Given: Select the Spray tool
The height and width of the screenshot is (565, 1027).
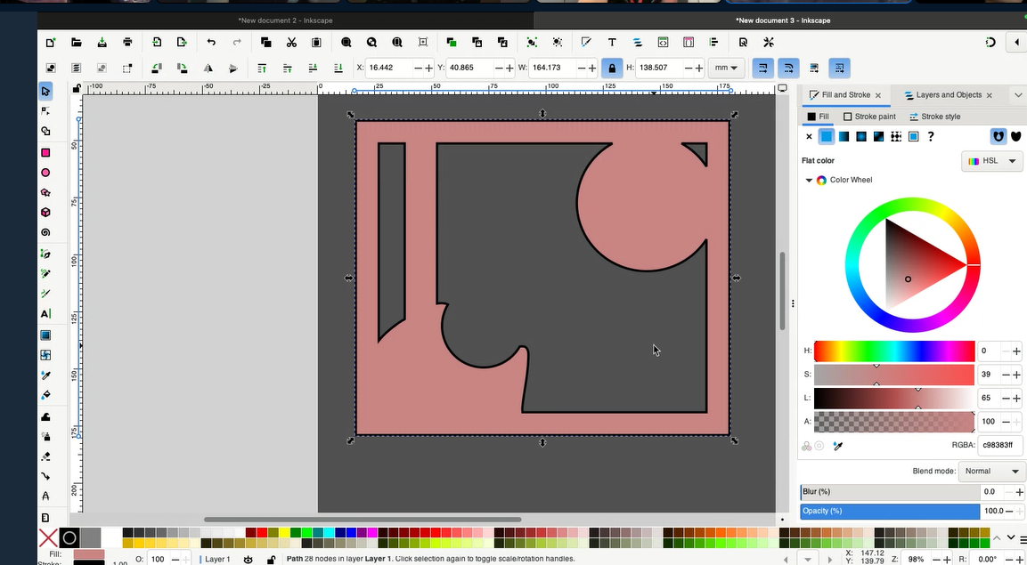Looking at the screenshot, I should pos(45,436).
